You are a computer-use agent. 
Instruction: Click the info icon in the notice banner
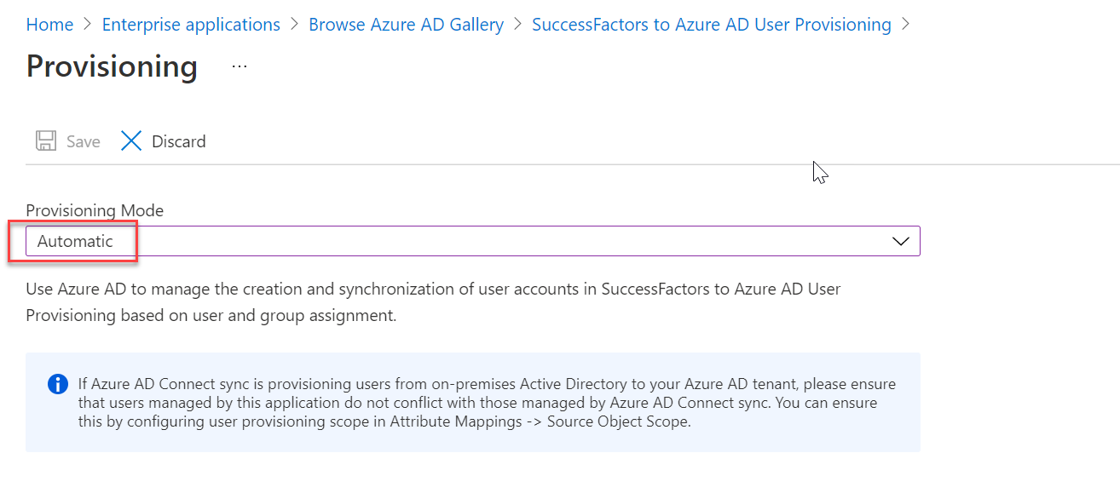[57, 383]
